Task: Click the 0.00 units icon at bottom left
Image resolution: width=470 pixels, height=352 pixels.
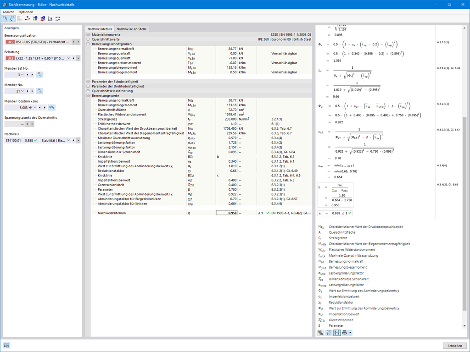Action: (6, 346)
